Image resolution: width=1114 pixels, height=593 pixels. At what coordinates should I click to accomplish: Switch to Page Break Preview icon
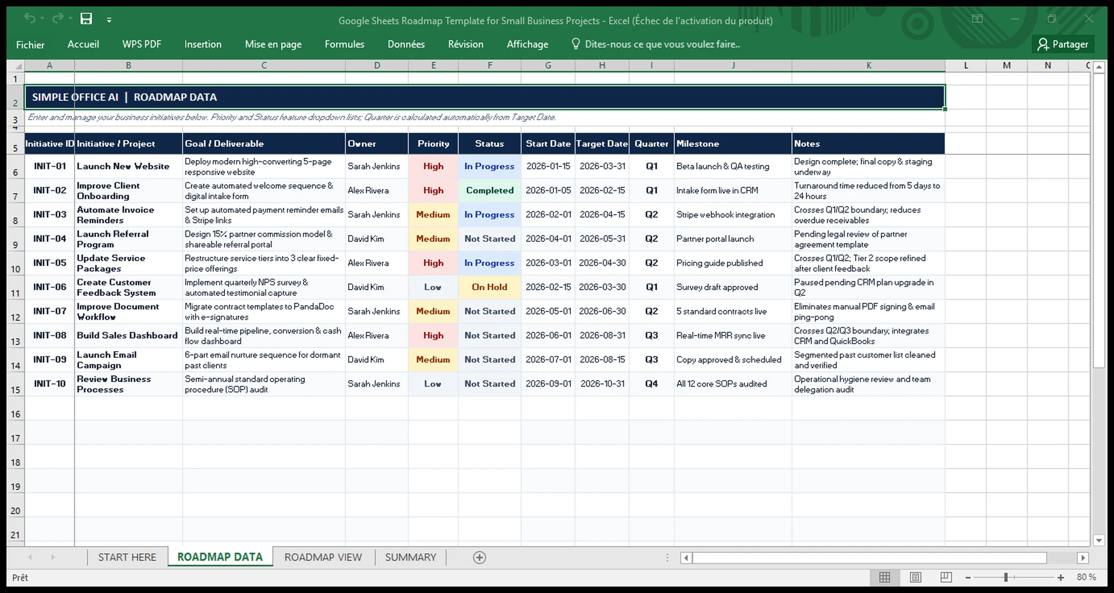click(946, 577)
